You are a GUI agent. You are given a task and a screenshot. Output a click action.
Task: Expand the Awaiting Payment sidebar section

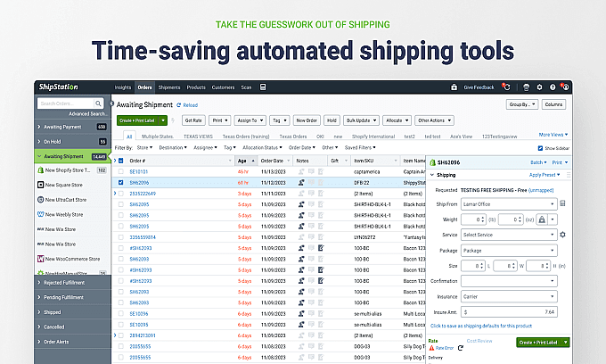coord(39,127)
